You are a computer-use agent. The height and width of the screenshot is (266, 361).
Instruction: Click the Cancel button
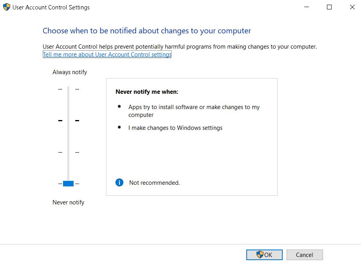pos(305,255)
